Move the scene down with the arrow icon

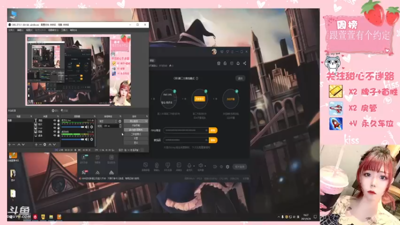click(x=23, y=144)
